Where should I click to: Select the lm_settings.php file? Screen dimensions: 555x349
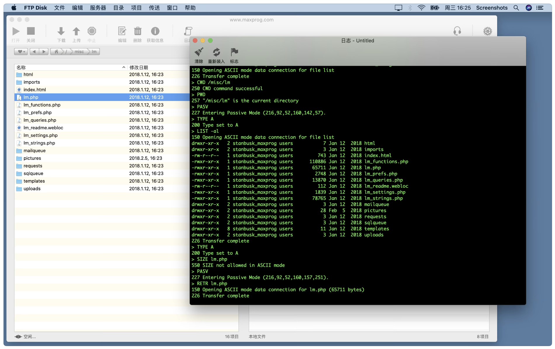(x=41, y=135)
